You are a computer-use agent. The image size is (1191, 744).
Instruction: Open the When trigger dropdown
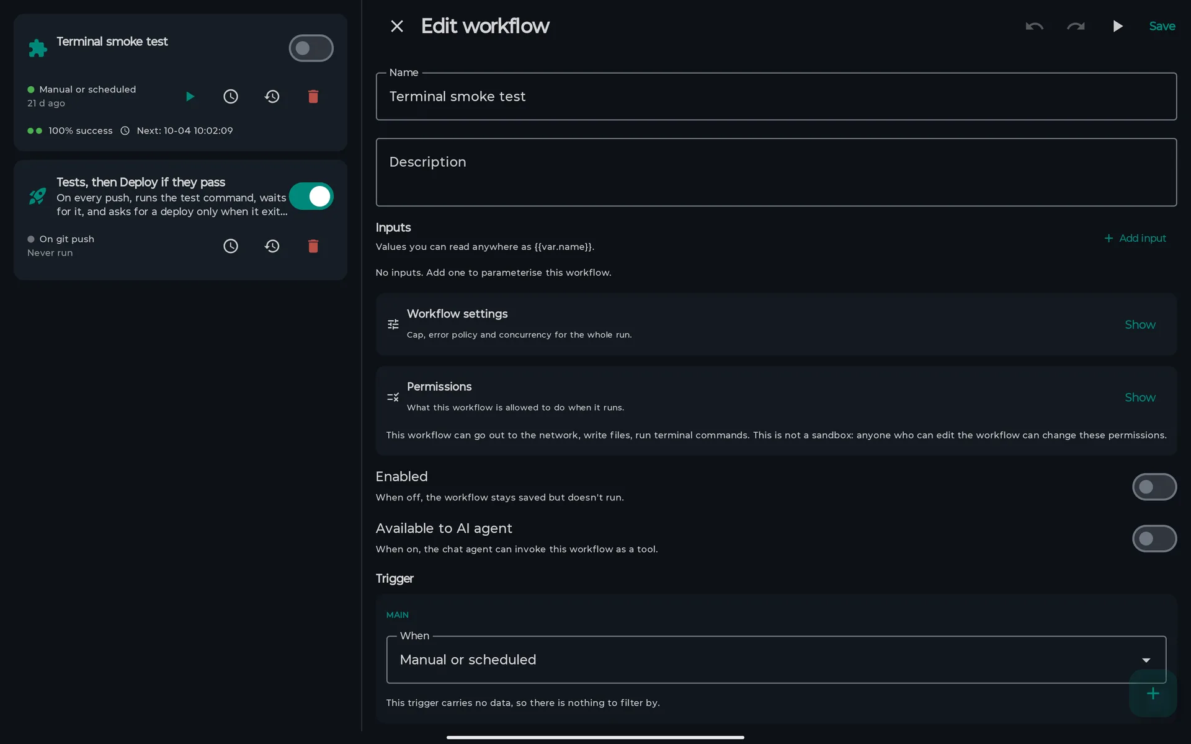pos(776,660)
